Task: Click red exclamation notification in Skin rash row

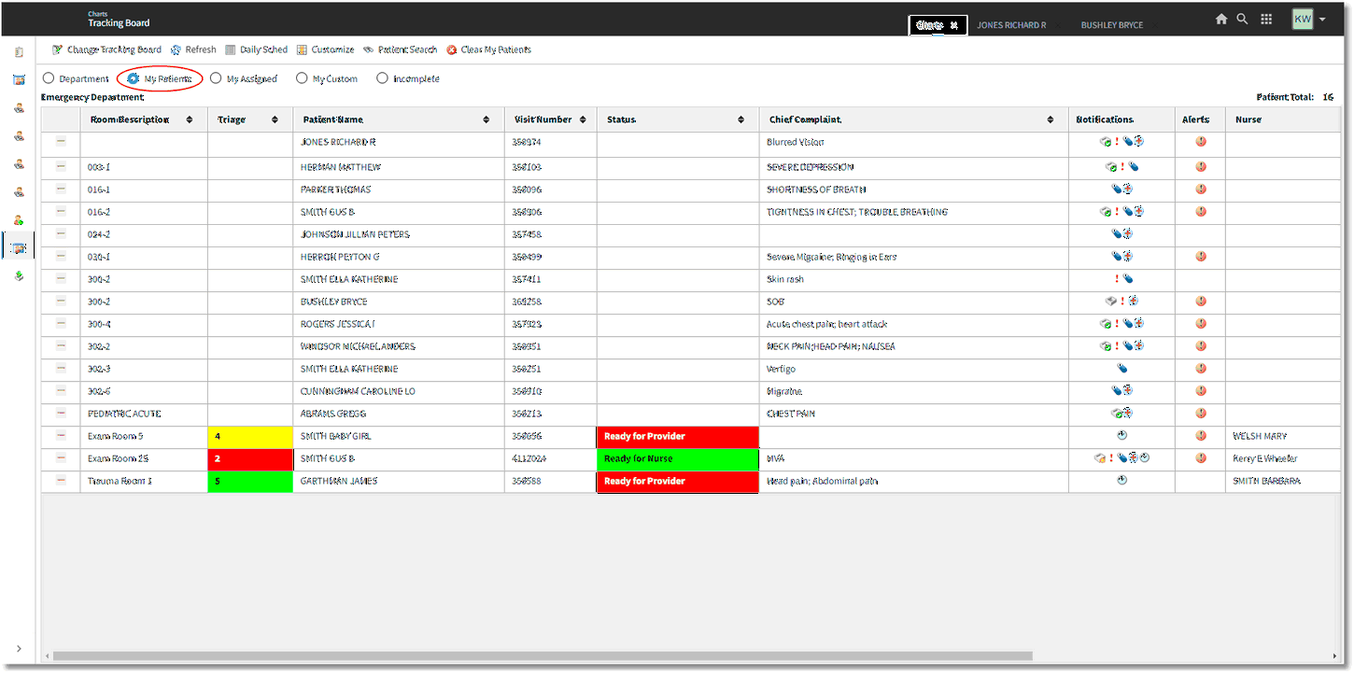Action: pos(1116,279)
